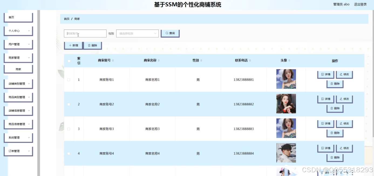
Task: Sort by the 性别 column arrows
Action: pyautogui.click(x=201, y=61)
